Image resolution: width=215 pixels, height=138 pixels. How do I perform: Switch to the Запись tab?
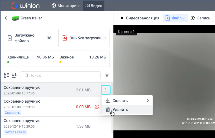pos(200,18)
